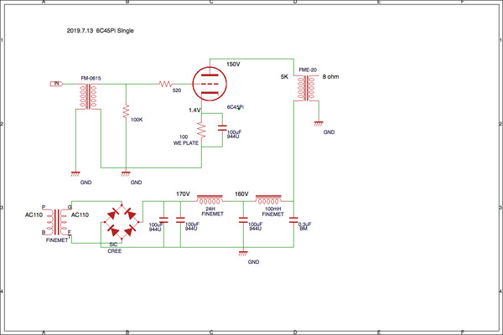Select the 0.3uF BM capacitor symbol
The image size is (503, 335).
tap(293, 220)
